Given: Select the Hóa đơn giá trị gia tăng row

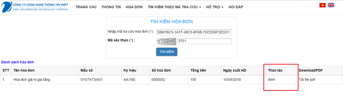Looking at the screenshot, I should click(171, 80).
